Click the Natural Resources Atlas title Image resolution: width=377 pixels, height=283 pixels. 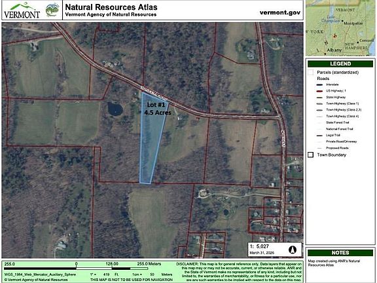click(x=111, y=7)
